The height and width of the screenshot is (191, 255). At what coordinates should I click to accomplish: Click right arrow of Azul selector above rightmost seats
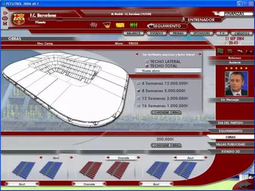pyautogui.click(x=206, y=158)
